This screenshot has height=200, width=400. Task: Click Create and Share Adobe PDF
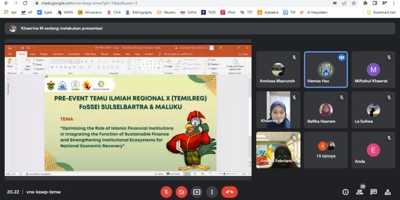click(x=235, y=65)
